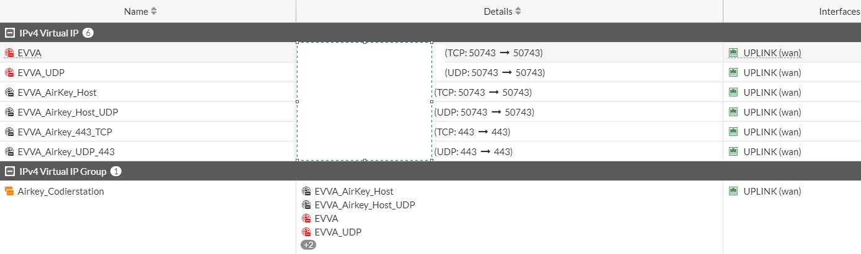The height and width of the screenshot is (254, 861).
Task: Collapse the IPv4 Virtual IP Group section
Action: (x=9, y=171)
